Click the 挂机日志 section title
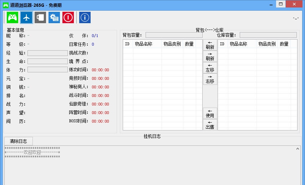This screenshot has width=305, height=185. click(x=152, y=137)
